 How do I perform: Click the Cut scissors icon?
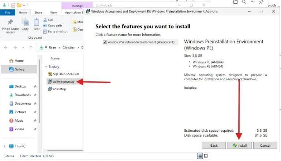[45, 20]
